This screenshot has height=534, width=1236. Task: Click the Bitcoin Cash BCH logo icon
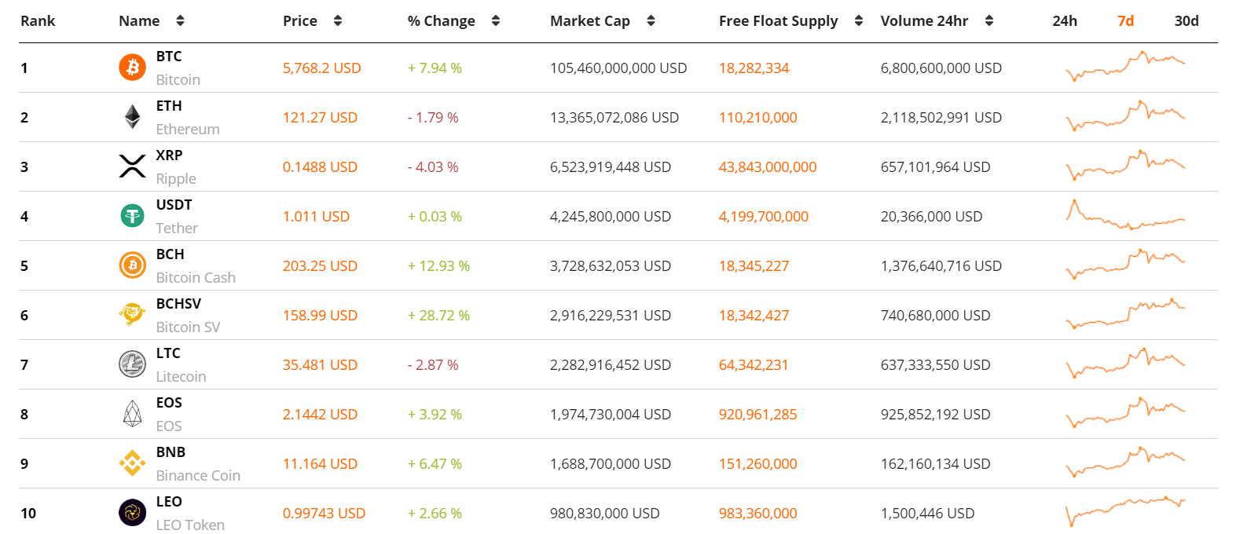tap(132, 265)
